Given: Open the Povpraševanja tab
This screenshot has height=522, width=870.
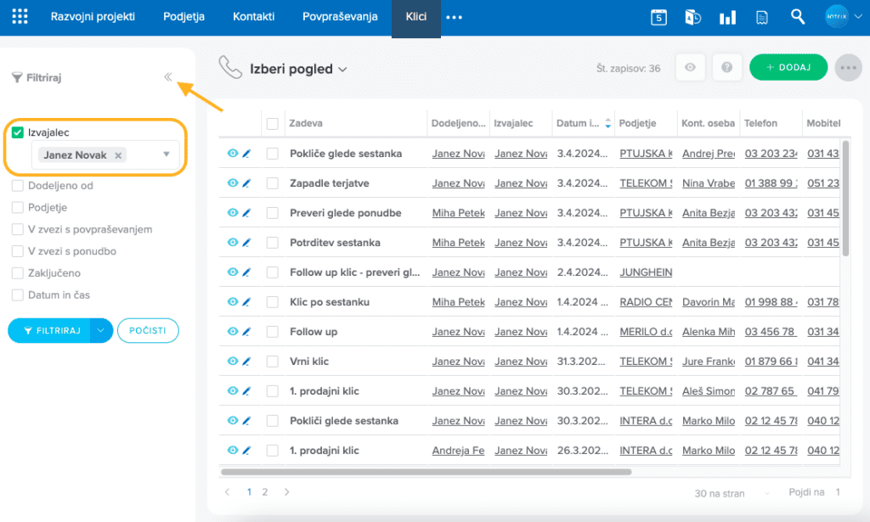Looking at the screenshot, I should 340,17.
